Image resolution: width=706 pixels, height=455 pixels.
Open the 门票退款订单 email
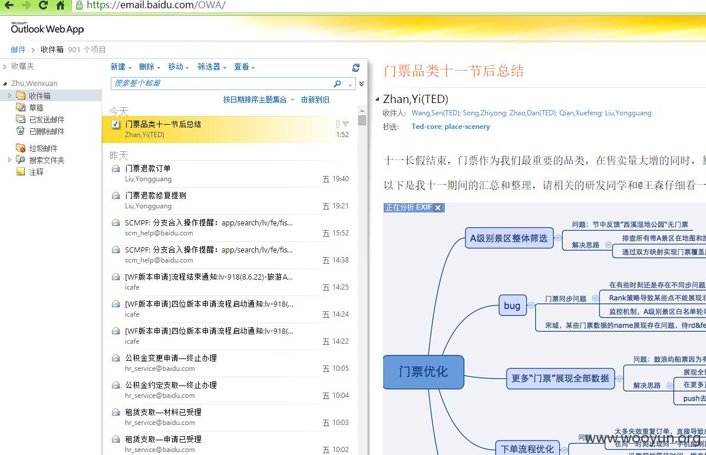[x=230, y=174]
